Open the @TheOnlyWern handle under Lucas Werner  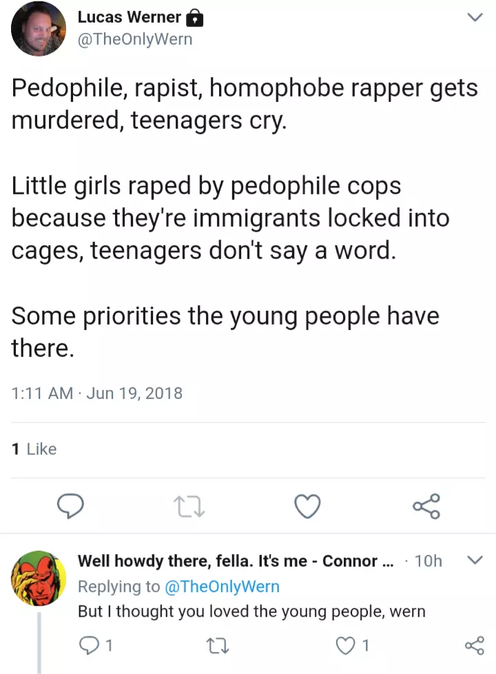pos(135,39)
